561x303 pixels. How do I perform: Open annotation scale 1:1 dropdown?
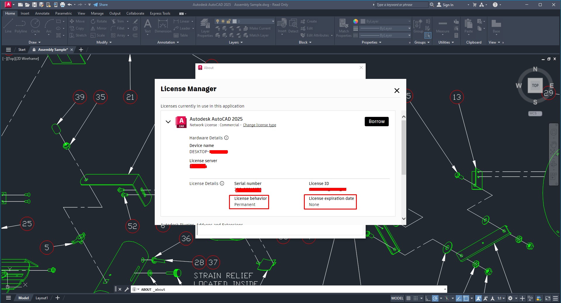pyautogui.click(x=501, y=298)
